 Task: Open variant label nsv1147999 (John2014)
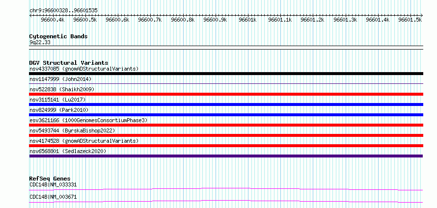tap(60, 79)
